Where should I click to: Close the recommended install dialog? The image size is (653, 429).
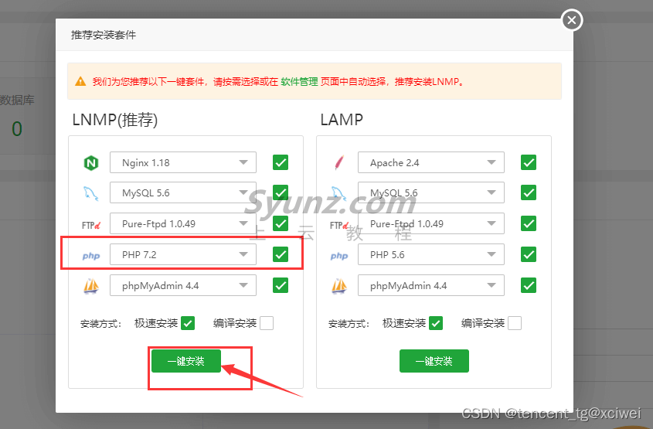click(572, 19)
